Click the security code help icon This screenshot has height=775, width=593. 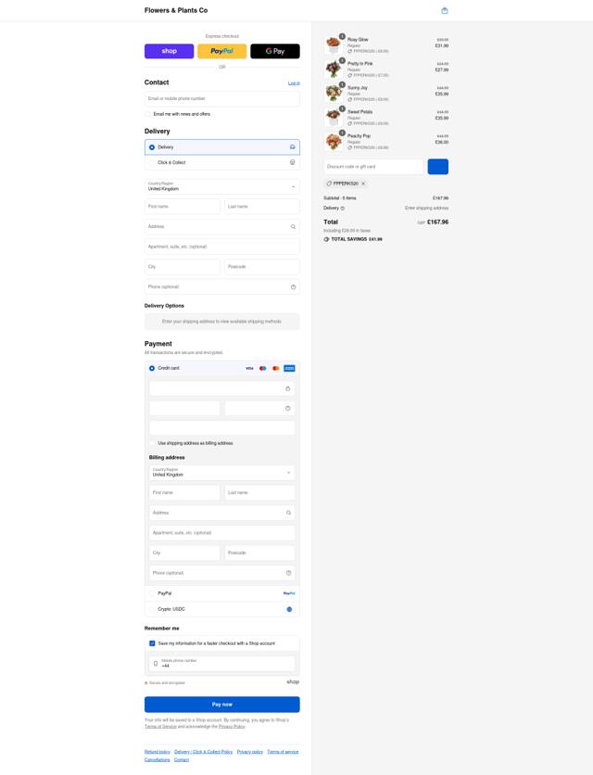[x=287, y=408]
